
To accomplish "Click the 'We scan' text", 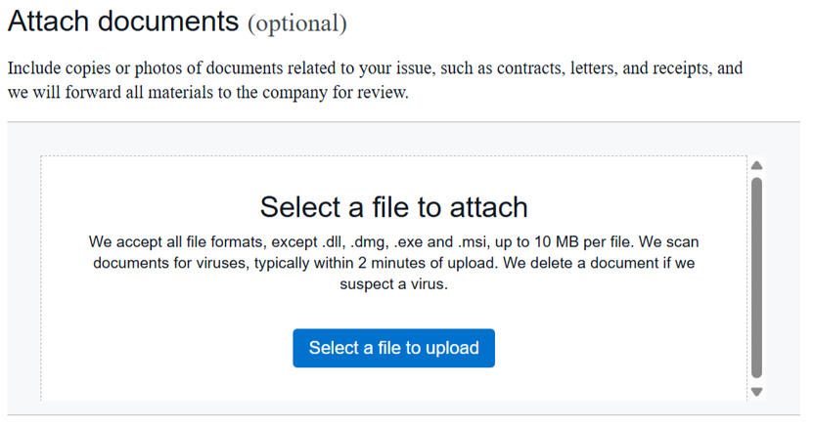I will point(671,241).
